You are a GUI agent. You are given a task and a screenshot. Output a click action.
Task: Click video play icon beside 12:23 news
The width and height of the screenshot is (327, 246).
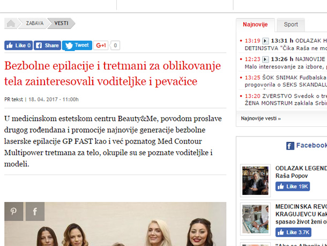point(265,59)
